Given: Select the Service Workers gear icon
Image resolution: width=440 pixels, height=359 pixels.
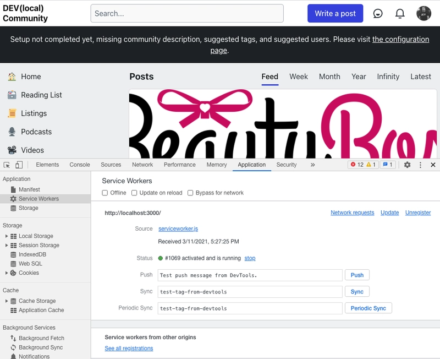Looking at the screenshot, I should click(13, 199).
